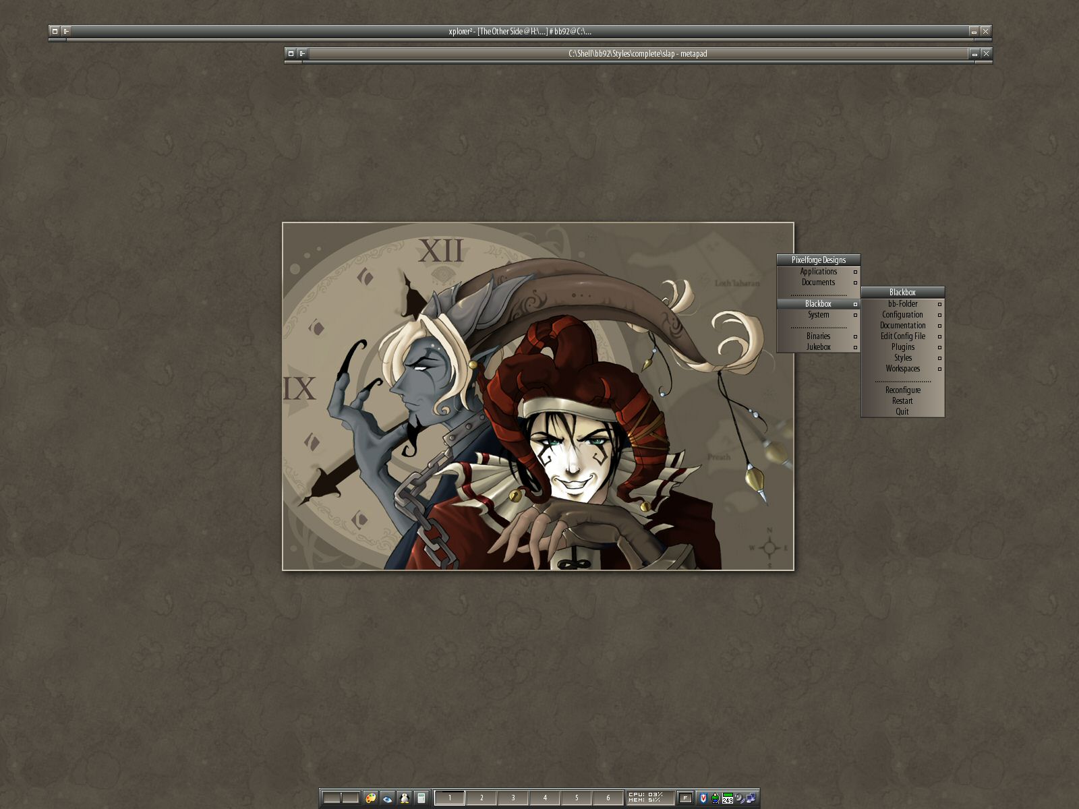The image size is (1079, 809).
Task: Click the network computers tray icon
Action: pos(751,798)
